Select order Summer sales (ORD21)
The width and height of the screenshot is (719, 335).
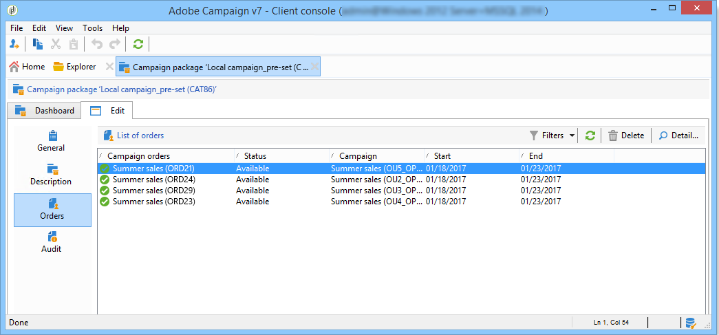[x=401, y=168]
